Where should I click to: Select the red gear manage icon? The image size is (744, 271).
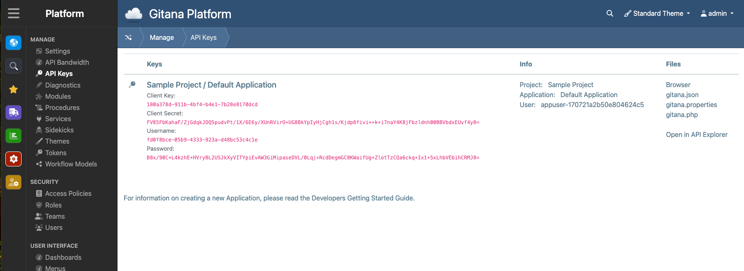coord(14,159)
